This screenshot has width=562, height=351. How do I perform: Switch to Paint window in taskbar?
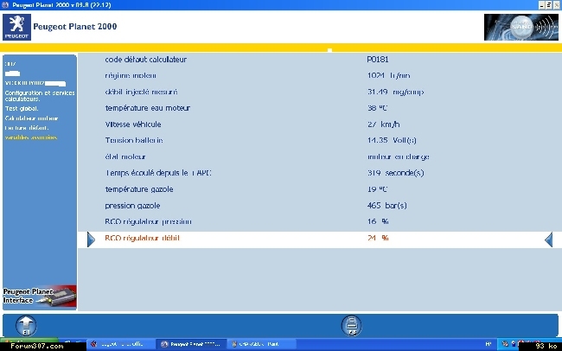262,344
